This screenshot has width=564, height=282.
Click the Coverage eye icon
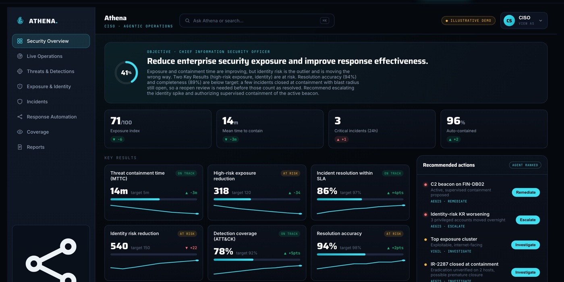coord(20,132)
